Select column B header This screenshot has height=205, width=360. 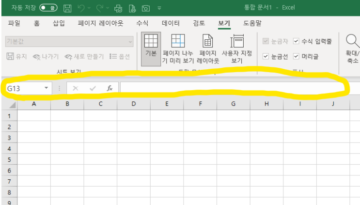point(67,104)
